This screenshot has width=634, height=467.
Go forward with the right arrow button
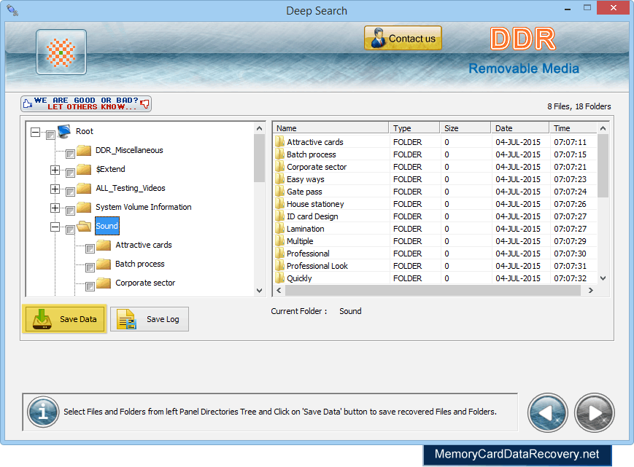tap(594, 412)
